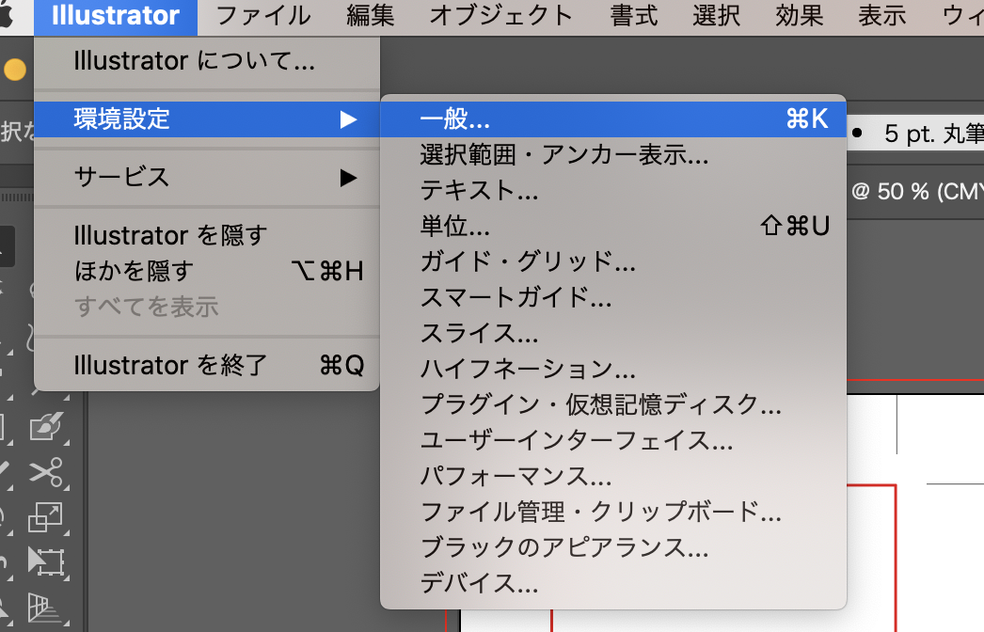Open the 編集 menu

point(371,16)
